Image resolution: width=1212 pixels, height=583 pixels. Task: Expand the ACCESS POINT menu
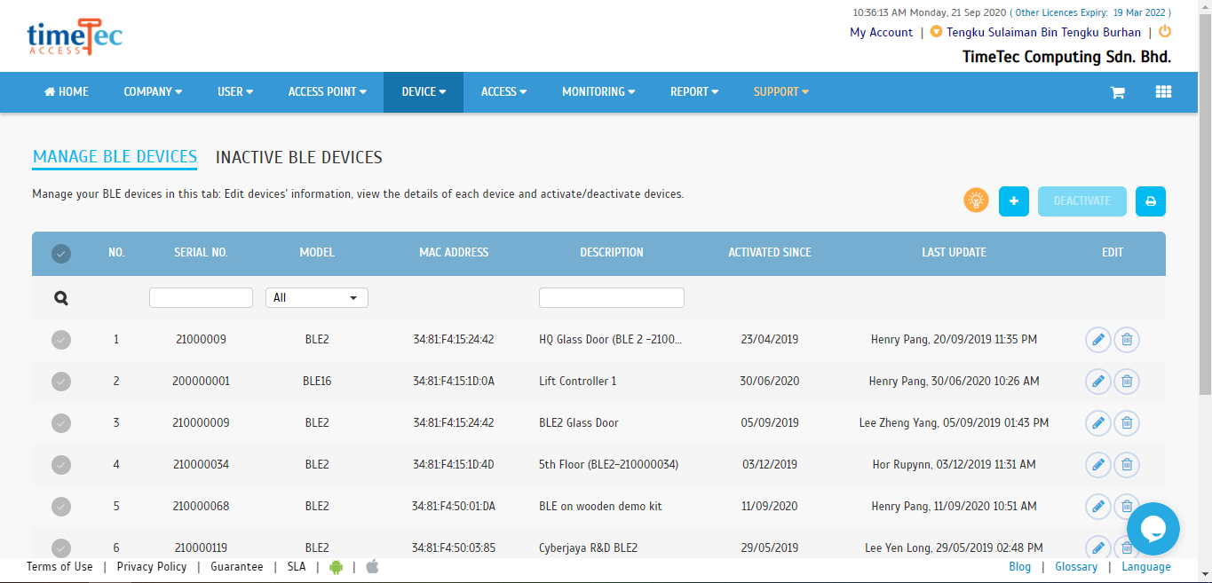pyautogui.click(x=328, y=91)
